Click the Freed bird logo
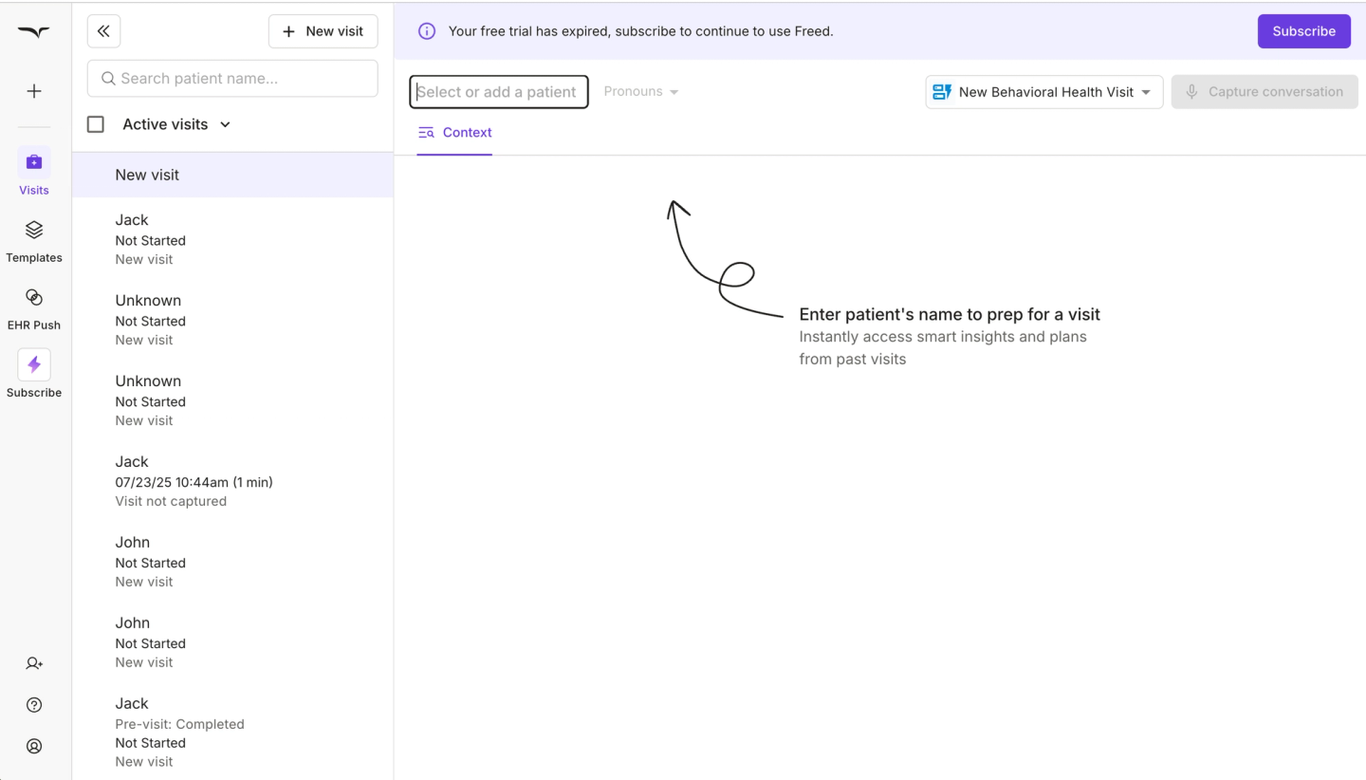This screenshot has height=780, width=1366. click(34, 32)
